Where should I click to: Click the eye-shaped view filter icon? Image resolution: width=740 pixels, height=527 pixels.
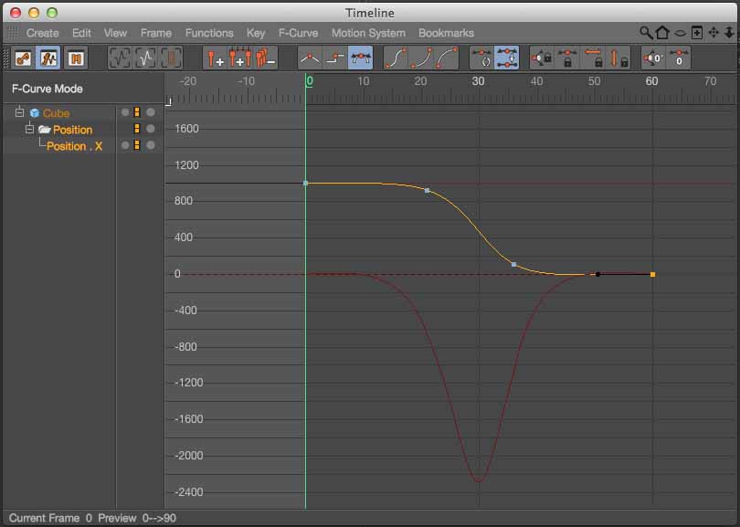680,33
